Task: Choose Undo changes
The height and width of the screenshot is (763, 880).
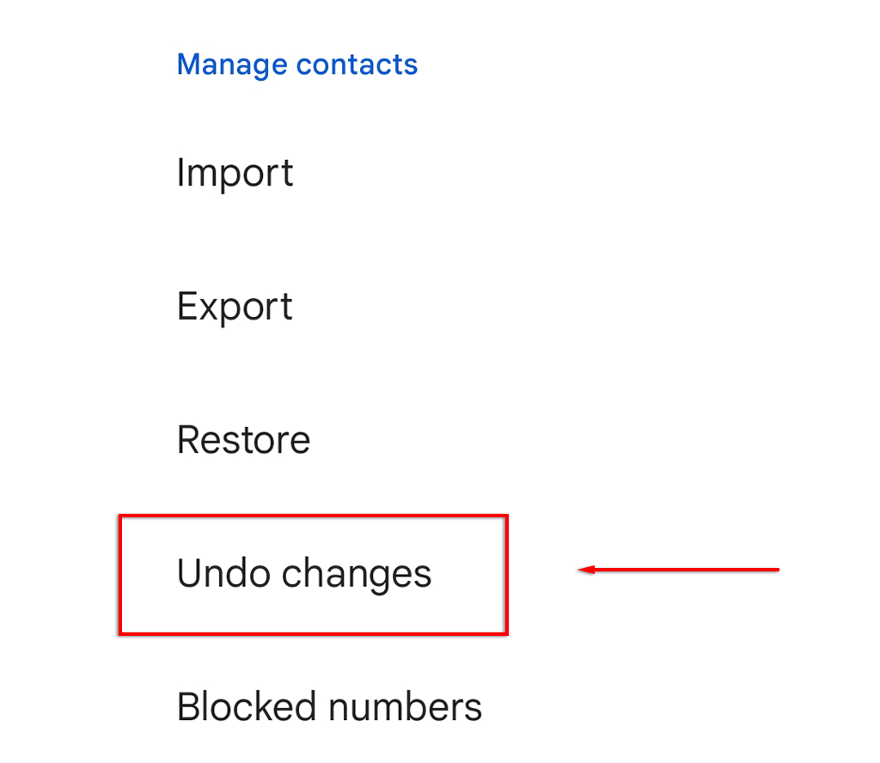Action: (304, 574)
